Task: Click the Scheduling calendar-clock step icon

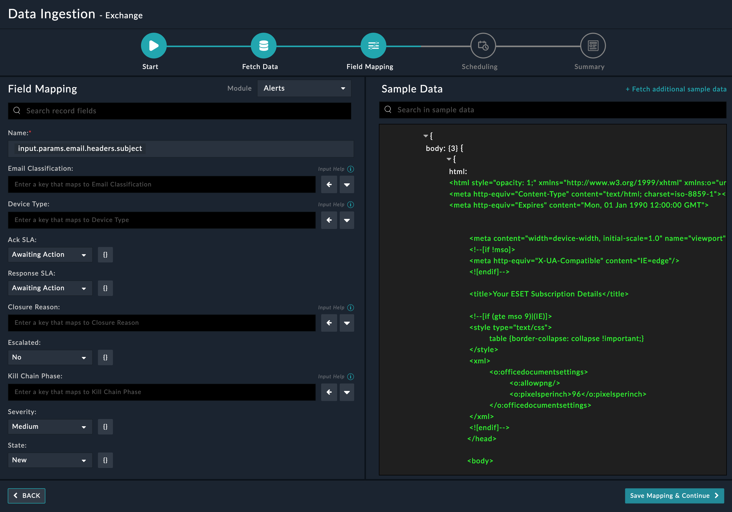Action: tap(483, 46)
